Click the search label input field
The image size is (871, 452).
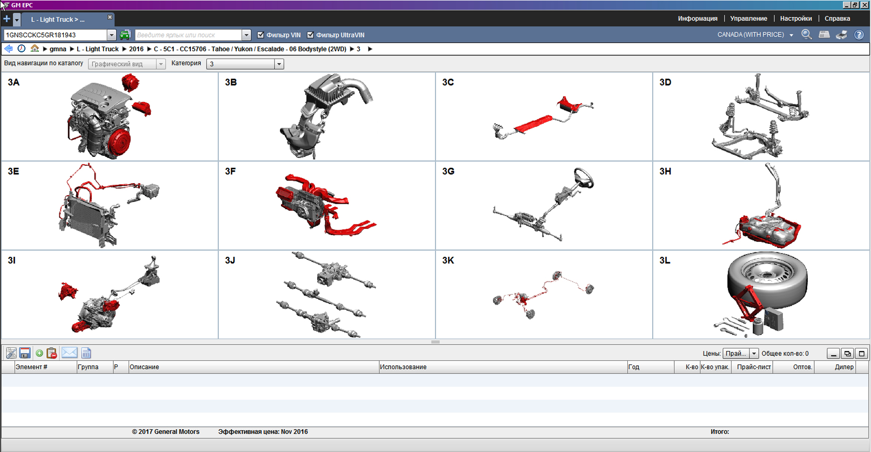coord(188,35)
